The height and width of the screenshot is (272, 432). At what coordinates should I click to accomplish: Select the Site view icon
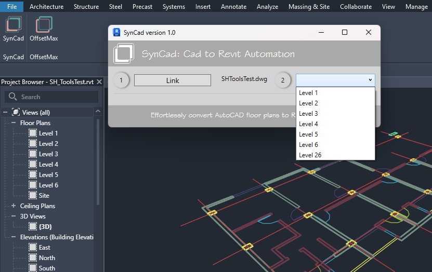(33, 196)
